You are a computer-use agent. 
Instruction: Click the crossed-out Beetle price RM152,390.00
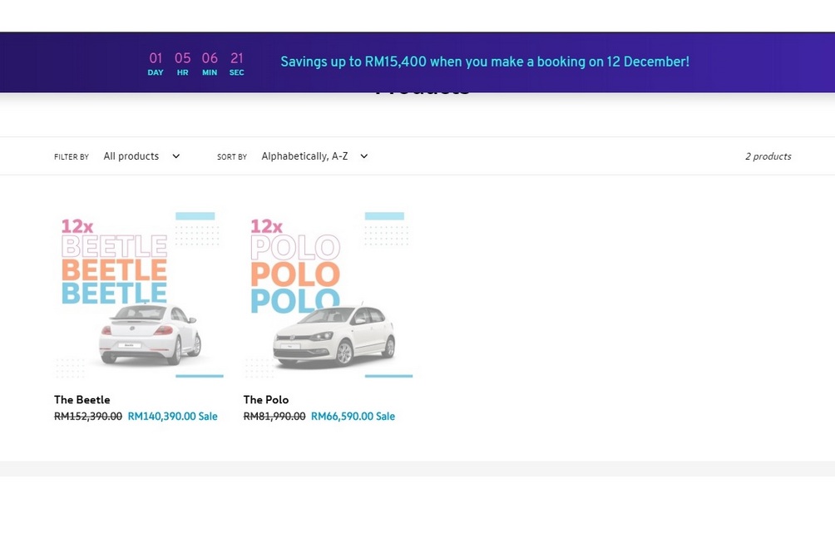click(x=88, y=417)
